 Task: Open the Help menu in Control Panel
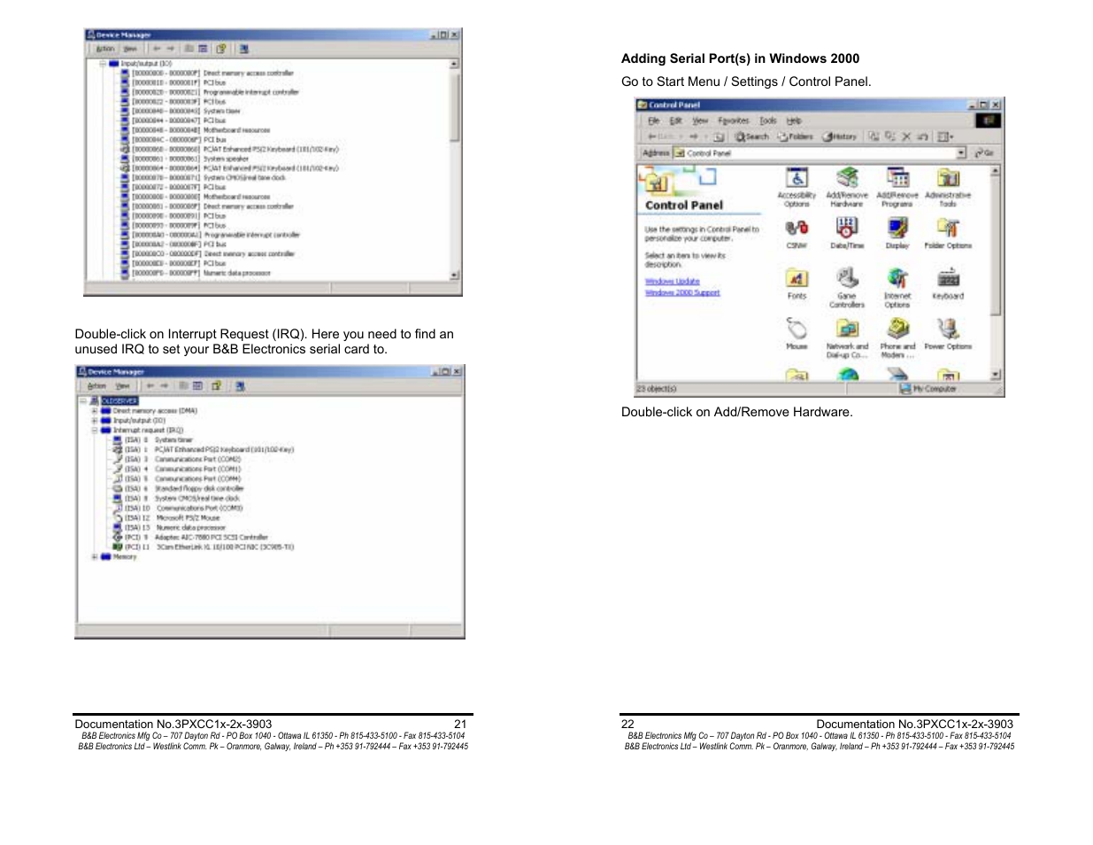pos(794,120)
